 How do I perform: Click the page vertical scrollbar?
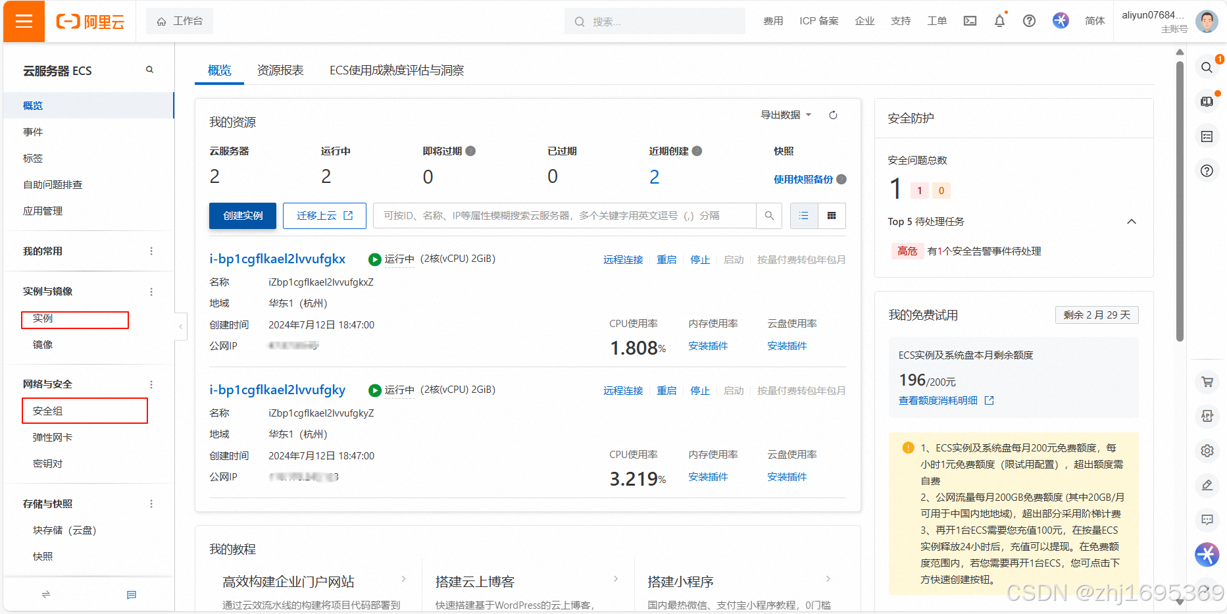tap(1180, 201)
